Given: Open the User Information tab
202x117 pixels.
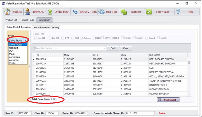Looking at the screenshot, I should point(41,27).
